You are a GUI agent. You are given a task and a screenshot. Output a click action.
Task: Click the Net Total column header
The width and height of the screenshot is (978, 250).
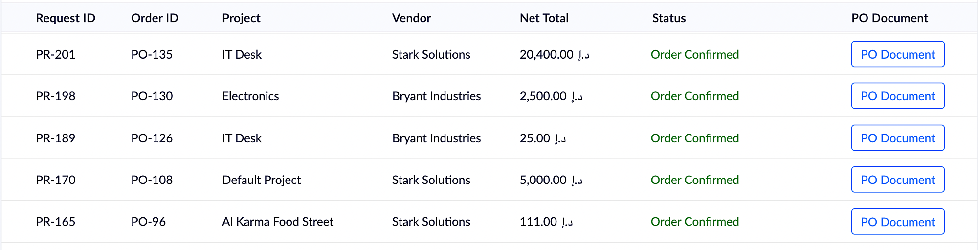click(x=544, y=18)
